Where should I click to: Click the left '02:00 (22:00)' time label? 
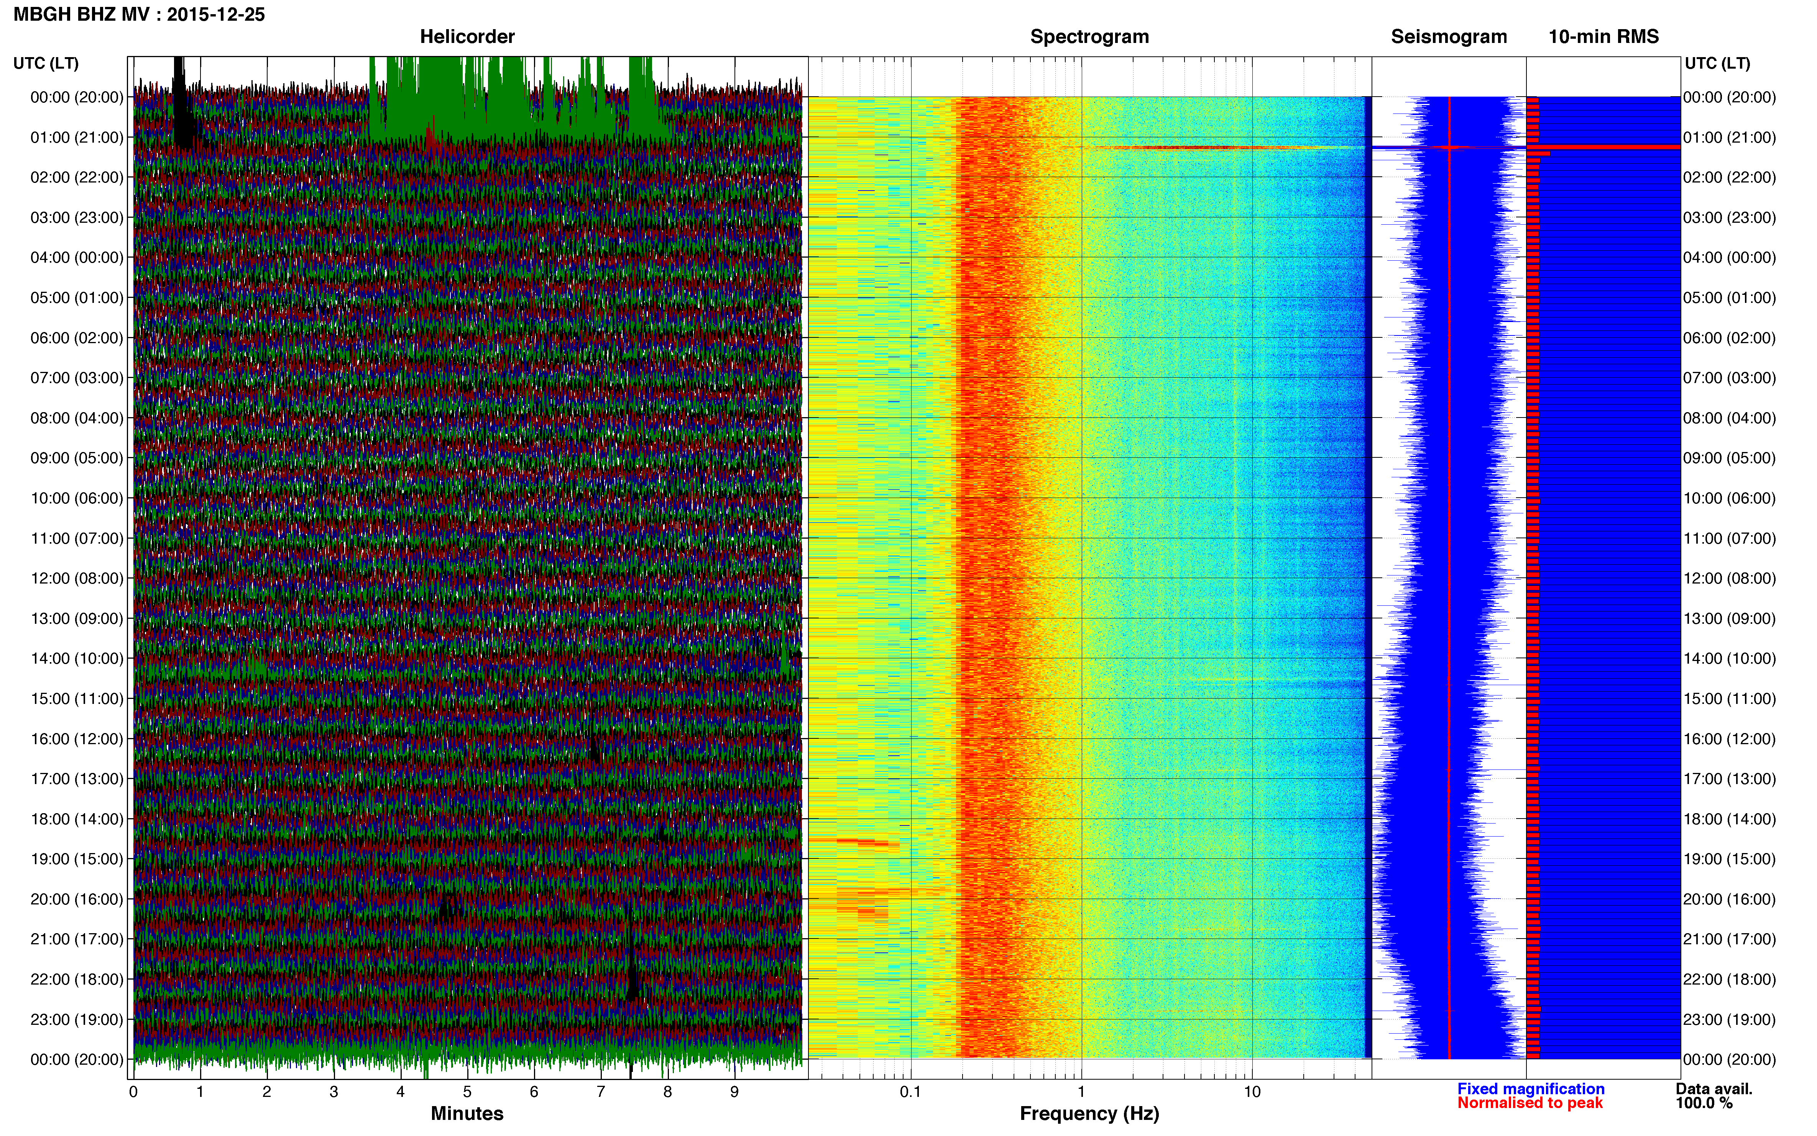pos(77,177)
